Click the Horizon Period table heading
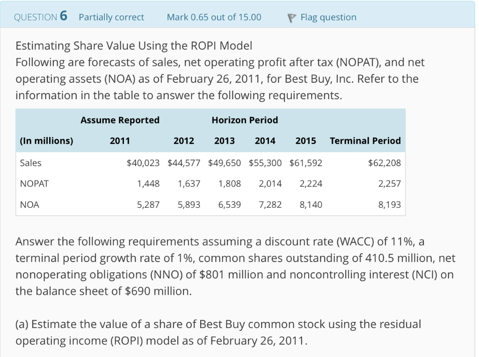Viewport: 479px width, 357px height. click(x=244, y=120)
